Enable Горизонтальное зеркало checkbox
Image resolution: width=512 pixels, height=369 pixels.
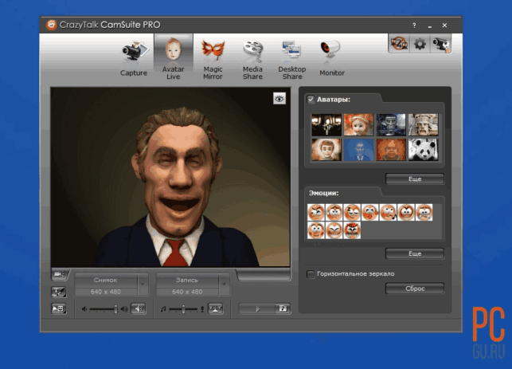(x=311, y=274)
